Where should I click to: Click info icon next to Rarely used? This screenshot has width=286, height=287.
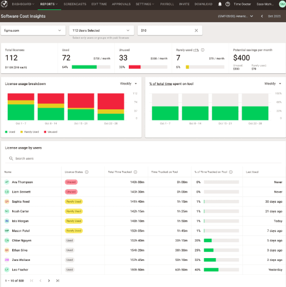tap(203, 50)
